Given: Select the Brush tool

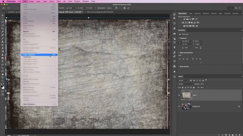Looking at the screenshot, I should click(x=3, y=38).
